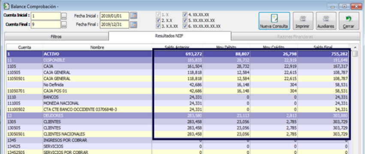Select CTA CTE BANCO OCCIDENTE row
Screen dimensions: 365x154
click(178, 109)
